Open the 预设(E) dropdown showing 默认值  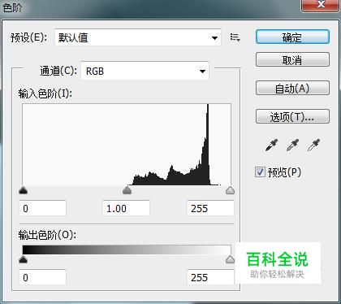click(138, 37)
